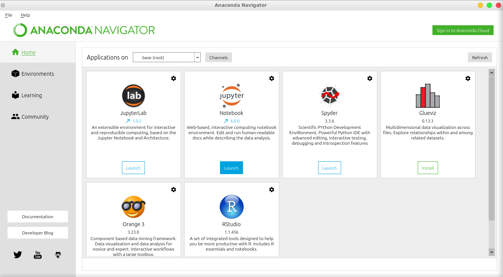
Task: Switch to the Learning tab
Action: [x=38, y=95]
